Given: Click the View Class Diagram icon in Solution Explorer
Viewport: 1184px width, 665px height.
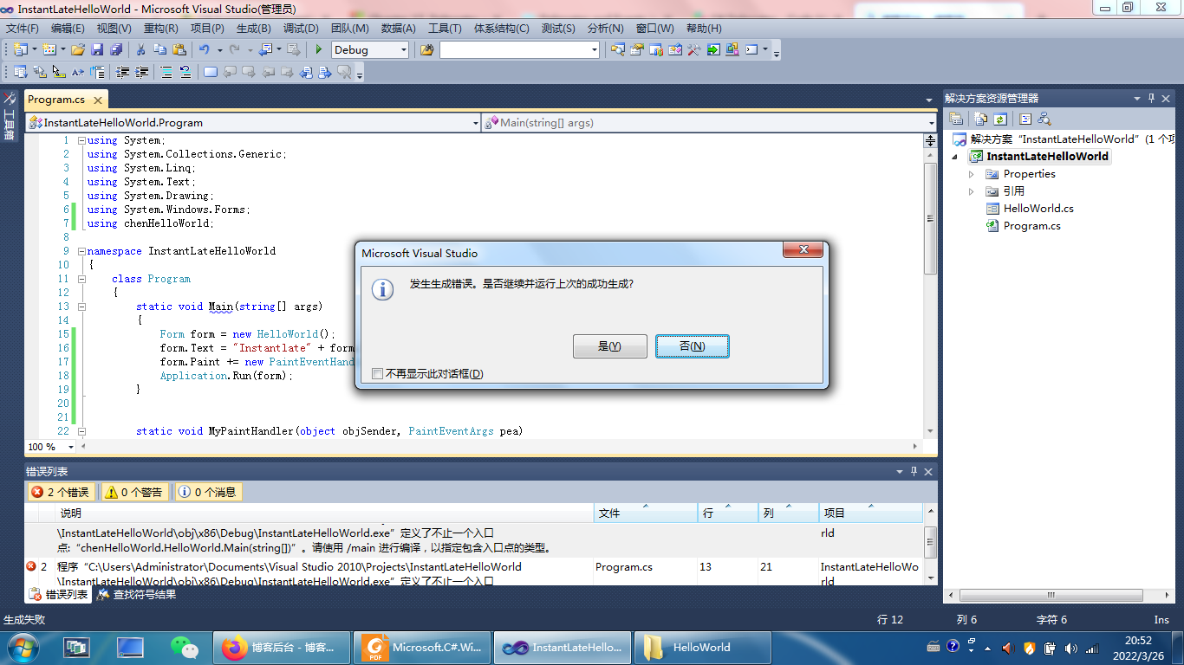Looking at the screenshot, I should pyautogui.click(x=1044, y=119).
